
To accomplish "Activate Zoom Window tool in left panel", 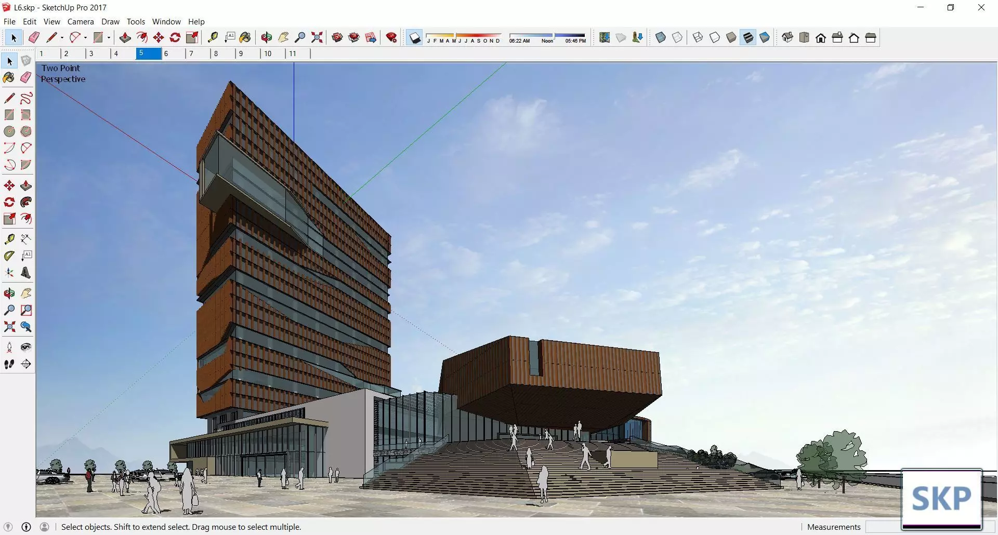I will coord(26,310).
